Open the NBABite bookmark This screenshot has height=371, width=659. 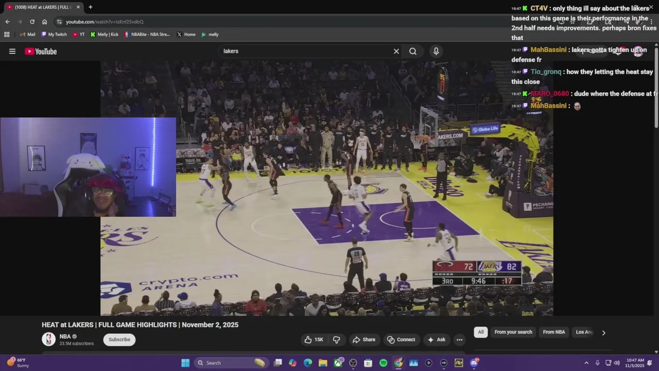(147, 35)
